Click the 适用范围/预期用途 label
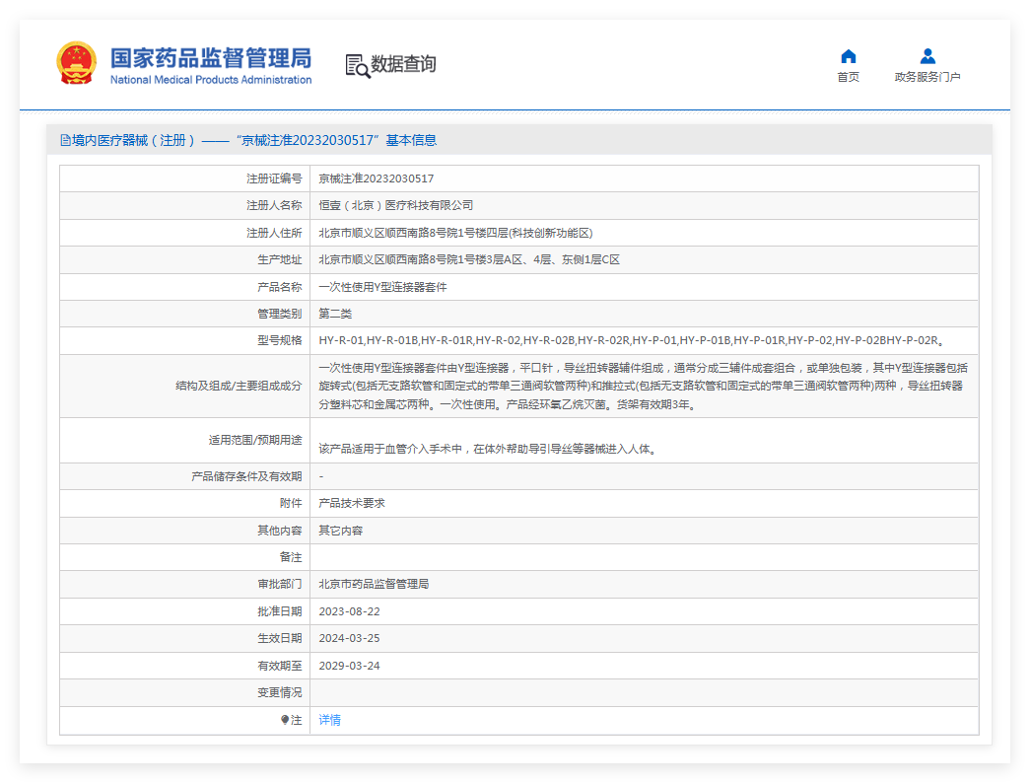 [255, 440]
